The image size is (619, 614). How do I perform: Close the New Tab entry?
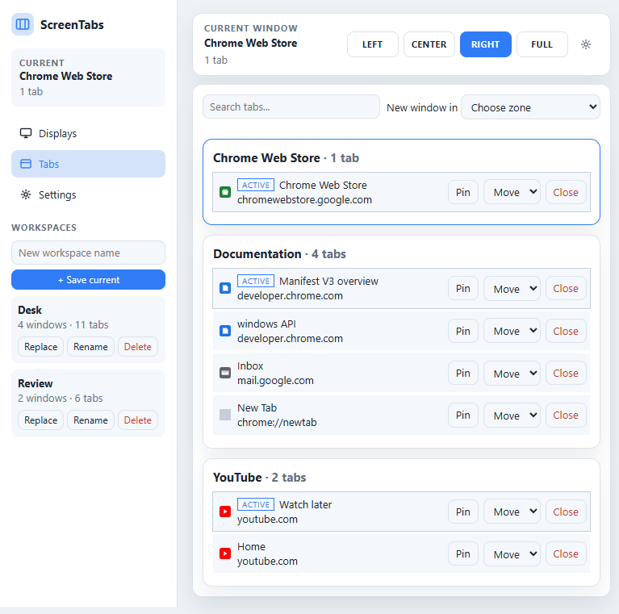tap(566, 415)
